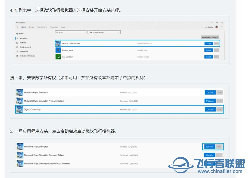249x178 pixels.
Task: Open more options beside the highlighted step-5 Launch
Action: pos(219,147)
